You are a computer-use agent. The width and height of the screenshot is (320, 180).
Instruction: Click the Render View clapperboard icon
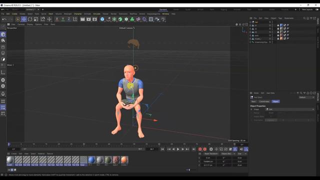click(82, 19)
